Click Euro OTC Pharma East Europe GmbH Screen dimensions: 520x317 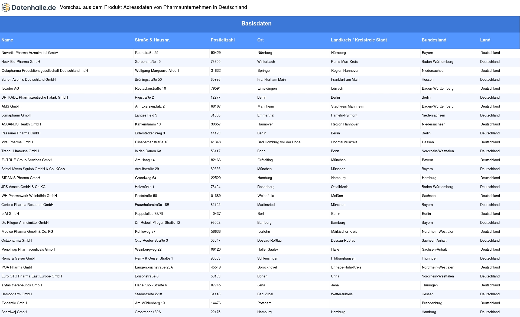click(32, 276)
